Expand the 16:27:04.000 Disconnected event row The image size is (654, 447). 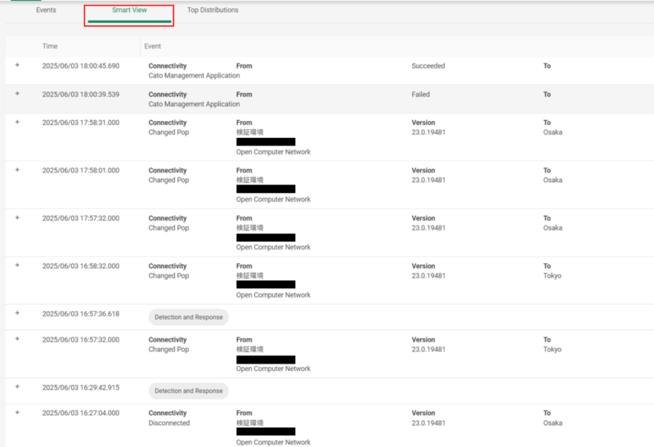[x=17, y=413]
